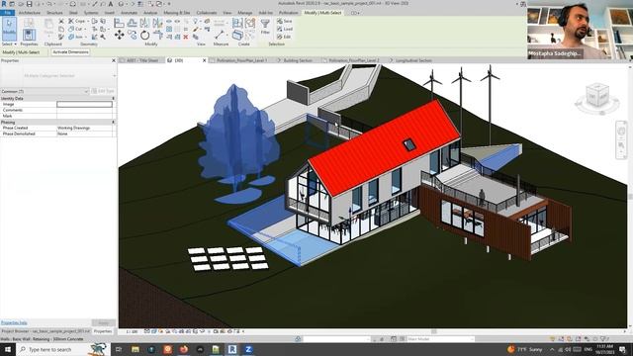
Task: Click the Type here to search box
Action: tap(62, 349)
